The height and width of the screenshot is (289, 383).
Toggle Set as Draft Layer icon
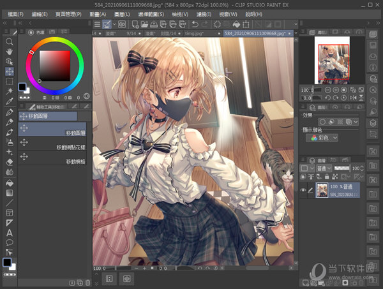(319, 176)
